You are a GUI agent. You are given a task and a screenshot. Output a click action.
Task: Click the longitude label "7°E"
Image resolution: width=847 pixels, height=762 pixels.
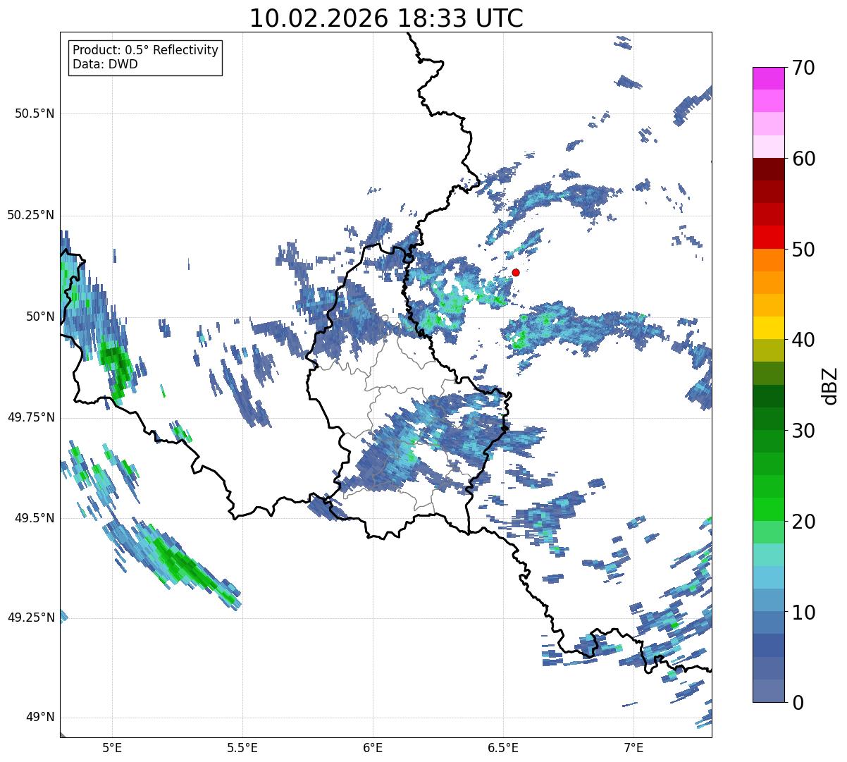(x=633, y=747)
